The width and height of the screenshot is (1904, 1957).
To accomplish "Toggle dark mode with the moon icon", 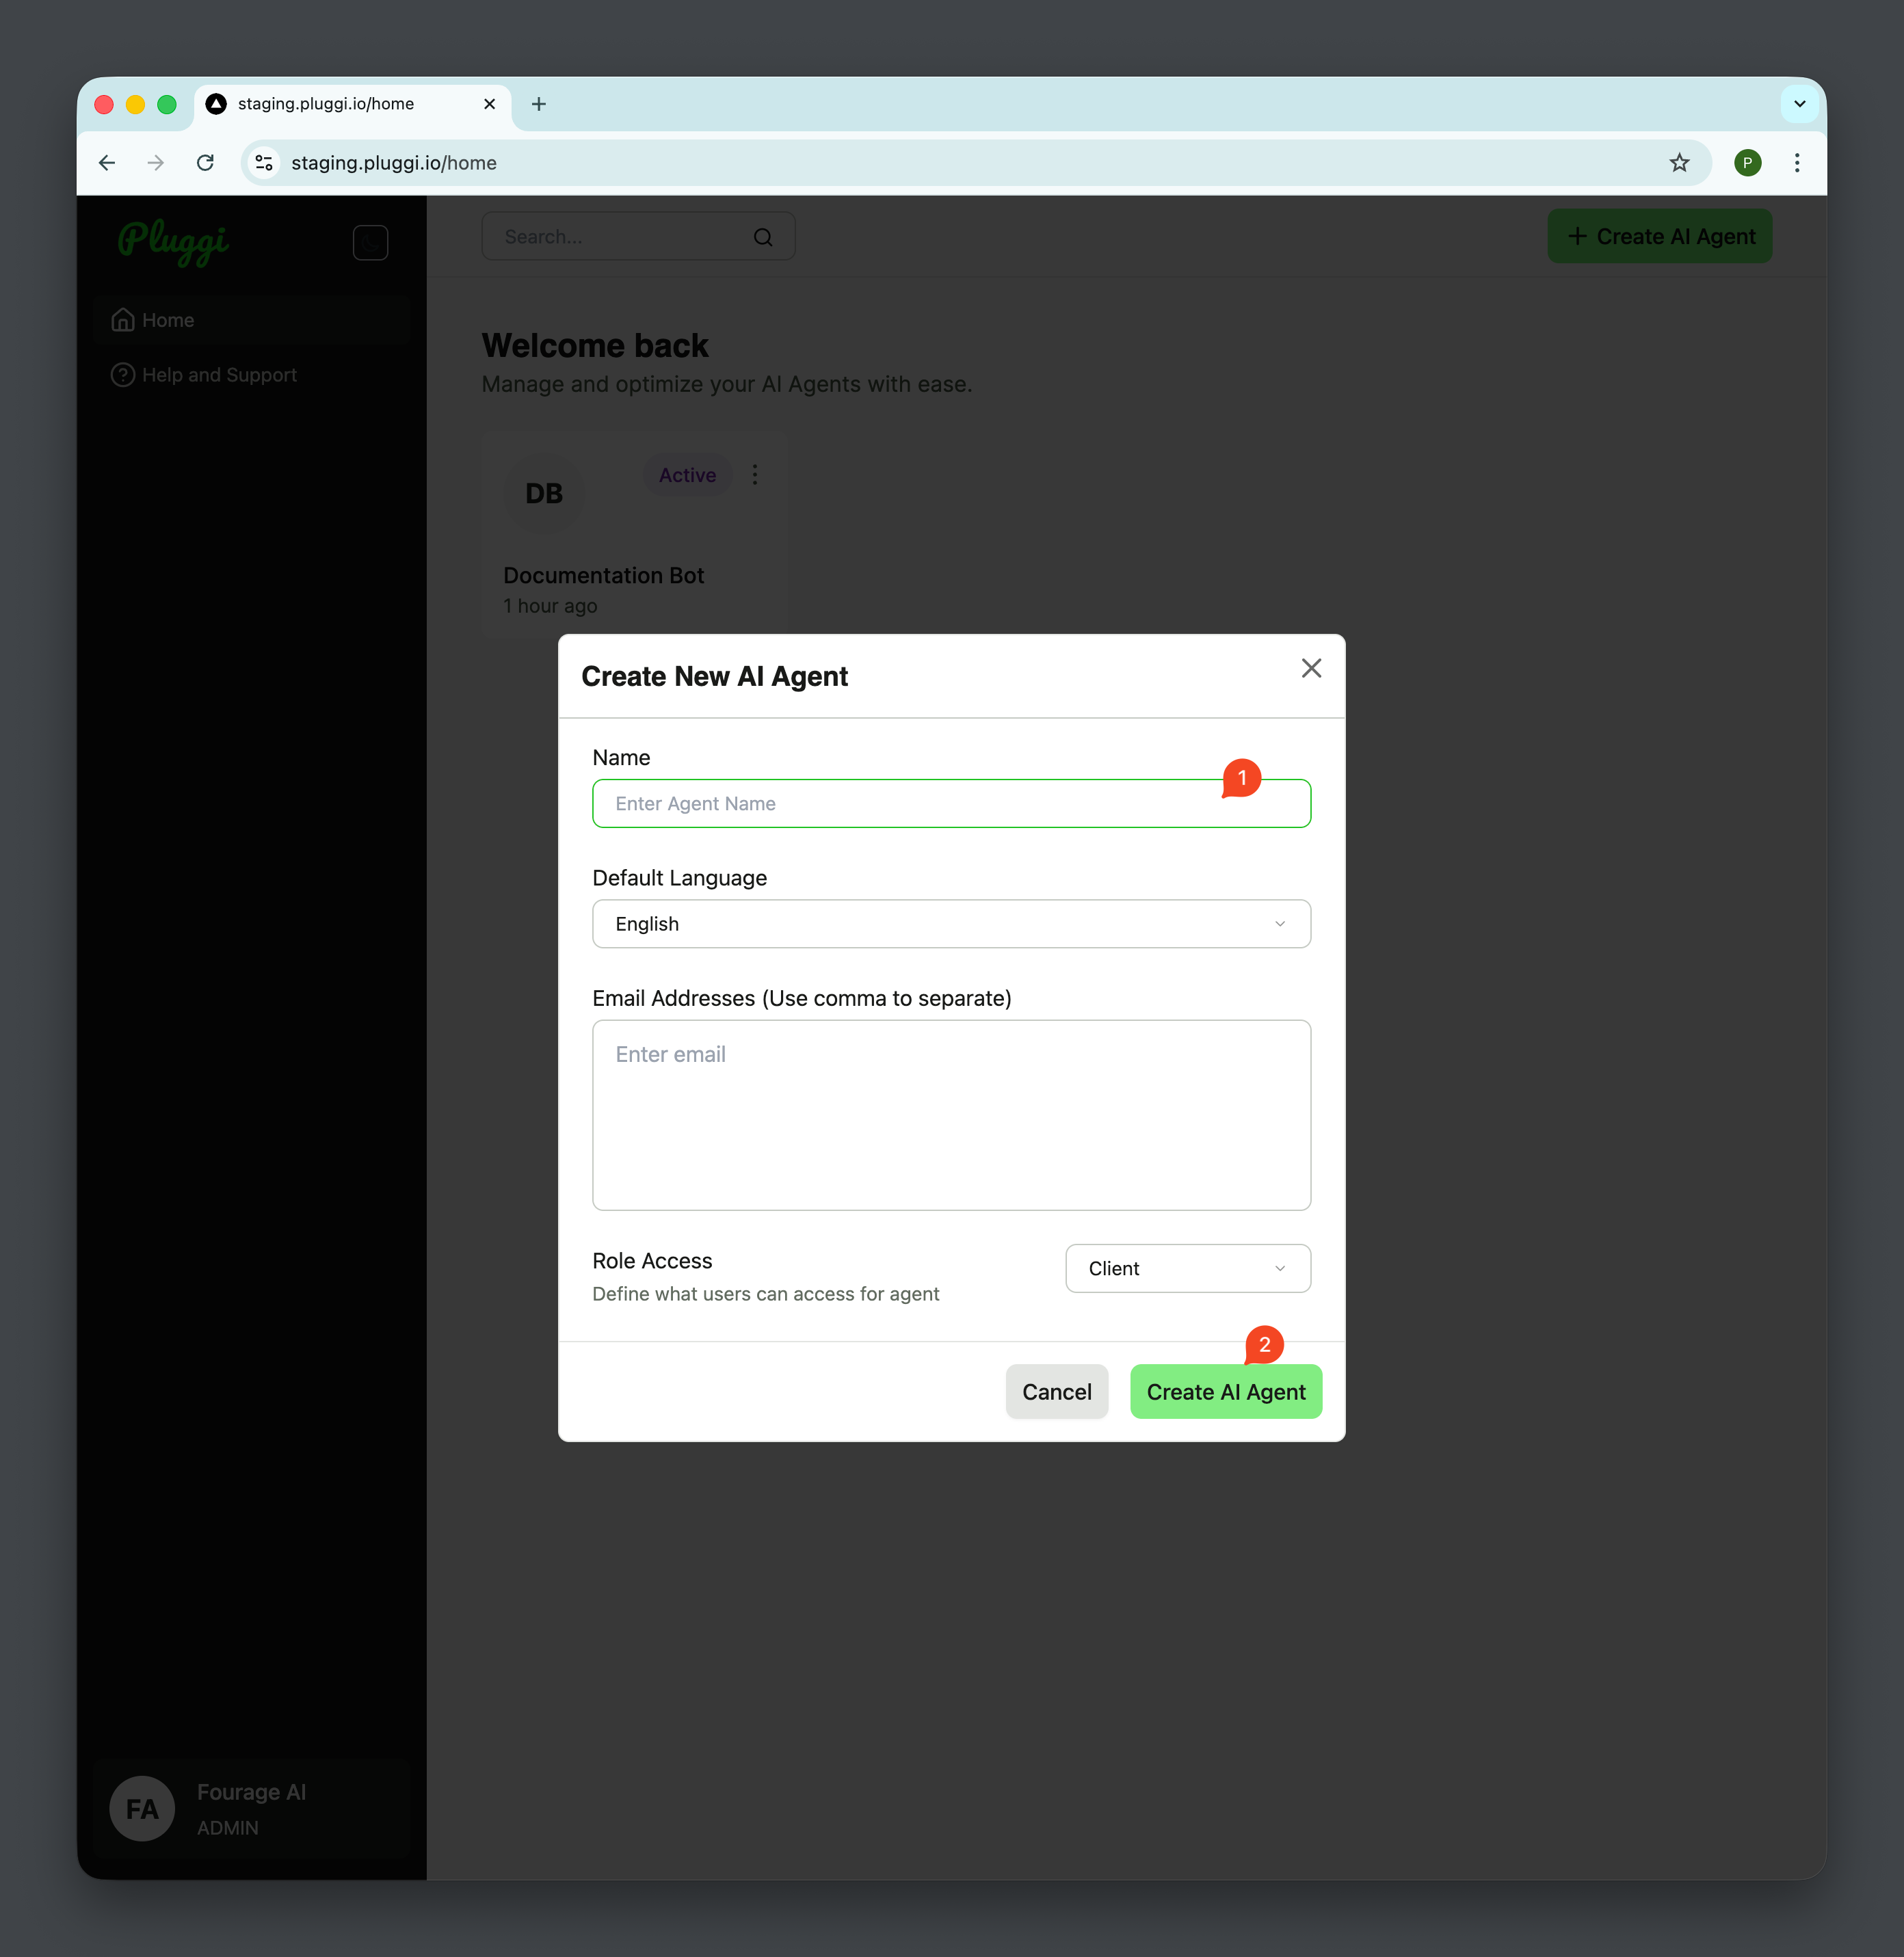I will tap(370, 242).
